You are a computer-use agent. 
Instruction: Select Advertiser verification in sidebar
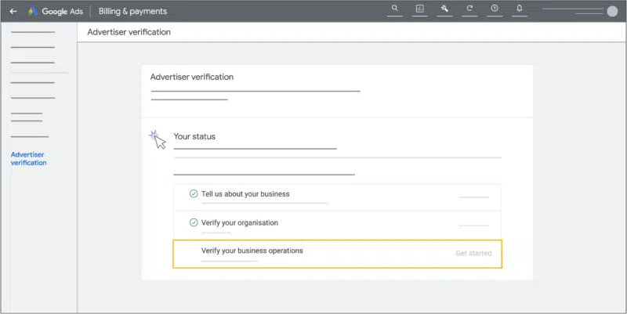(28, 159)
